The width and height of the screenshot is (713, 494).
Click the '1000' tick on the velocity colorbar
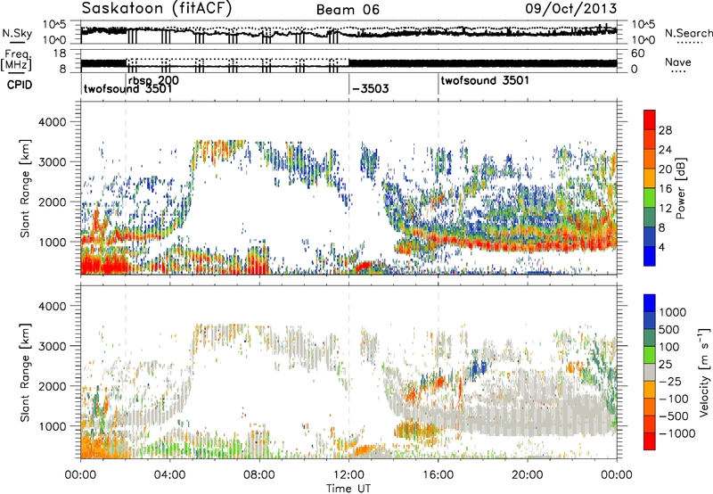(x=672, y=312)
